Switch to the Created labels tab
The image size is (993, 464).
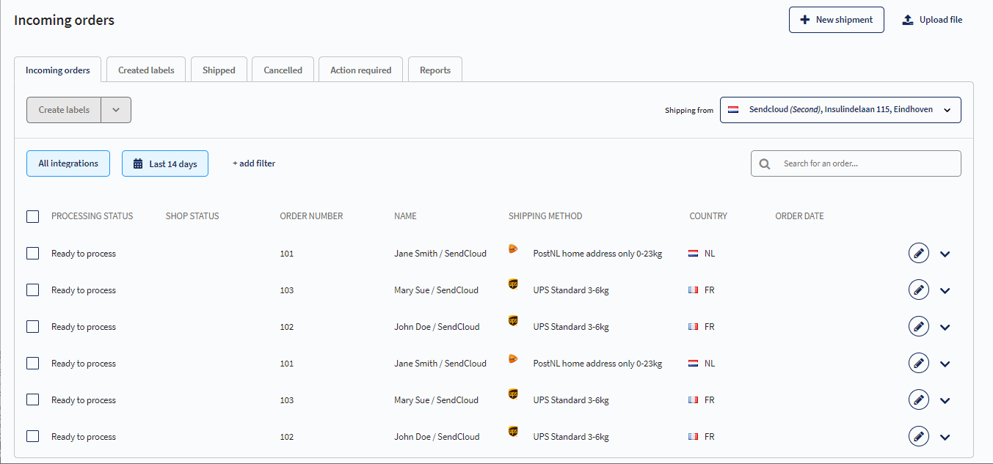[x=146, y=70]
